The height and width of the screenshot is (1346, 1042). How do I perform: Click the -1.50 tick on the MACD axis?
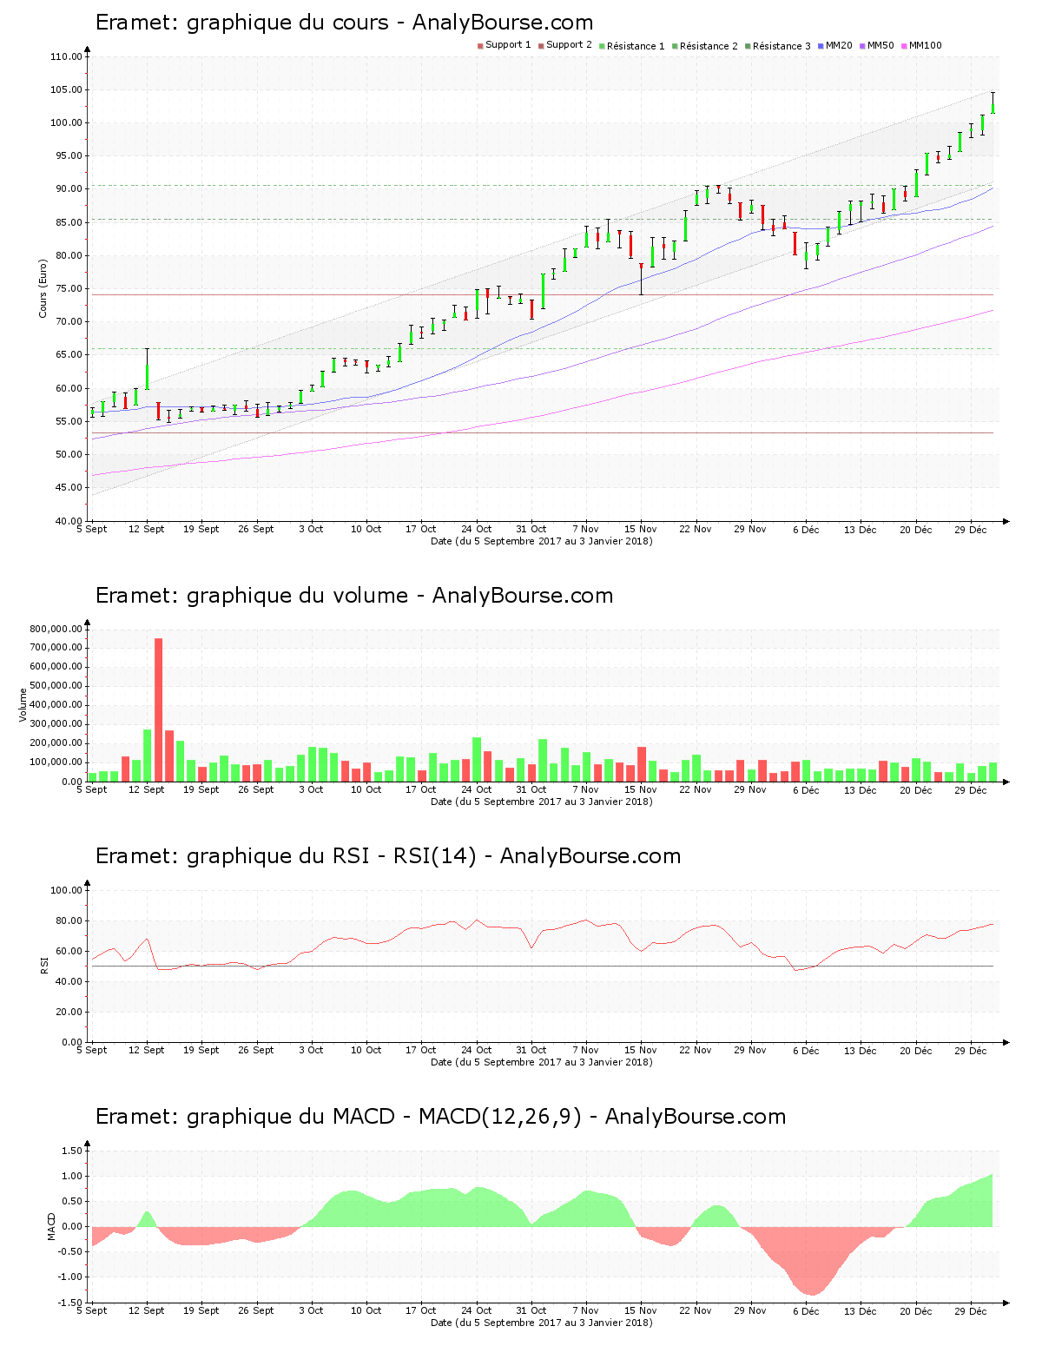(71, 1303)
